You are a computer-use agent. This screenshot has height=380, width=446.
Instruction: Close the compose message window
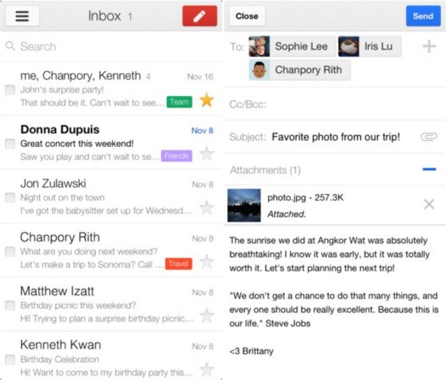tap(247, 16)
